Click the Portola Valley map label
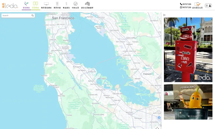This screenshot has height=129, width=215. (99, 115)
